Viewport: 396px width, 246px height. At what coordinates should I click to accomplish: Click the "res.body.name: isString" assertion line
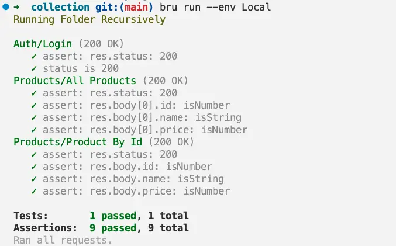coord(134,179)
